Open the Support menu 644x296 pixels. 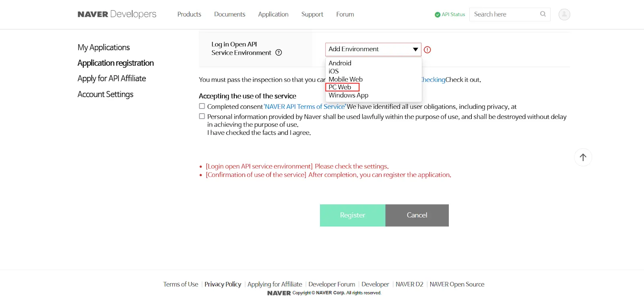[x=312, y=14]
